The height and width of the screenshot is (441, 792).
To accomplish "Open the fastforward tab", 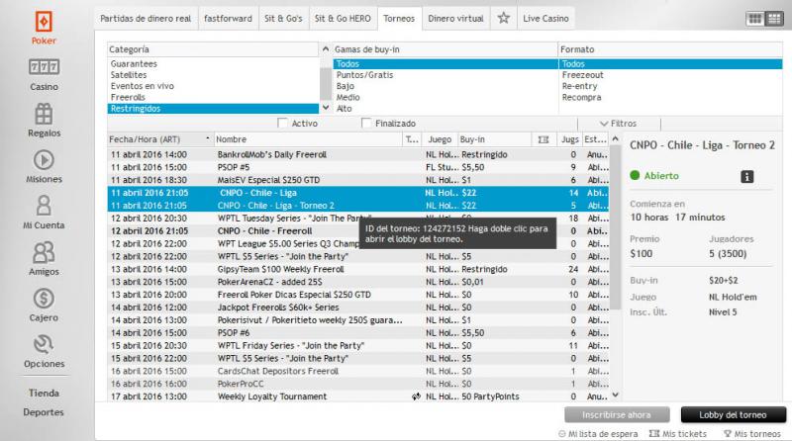I will 228,19.
